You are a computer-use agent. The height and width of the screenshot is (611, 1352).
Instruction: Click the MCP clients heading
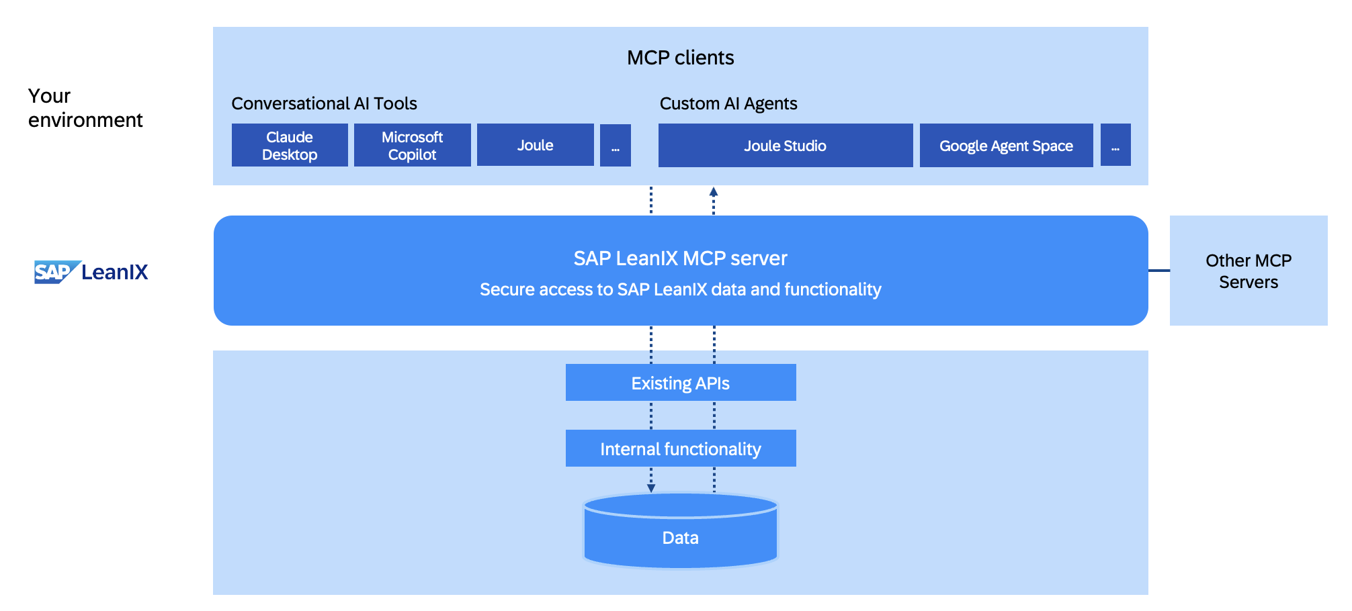[681, 58]
